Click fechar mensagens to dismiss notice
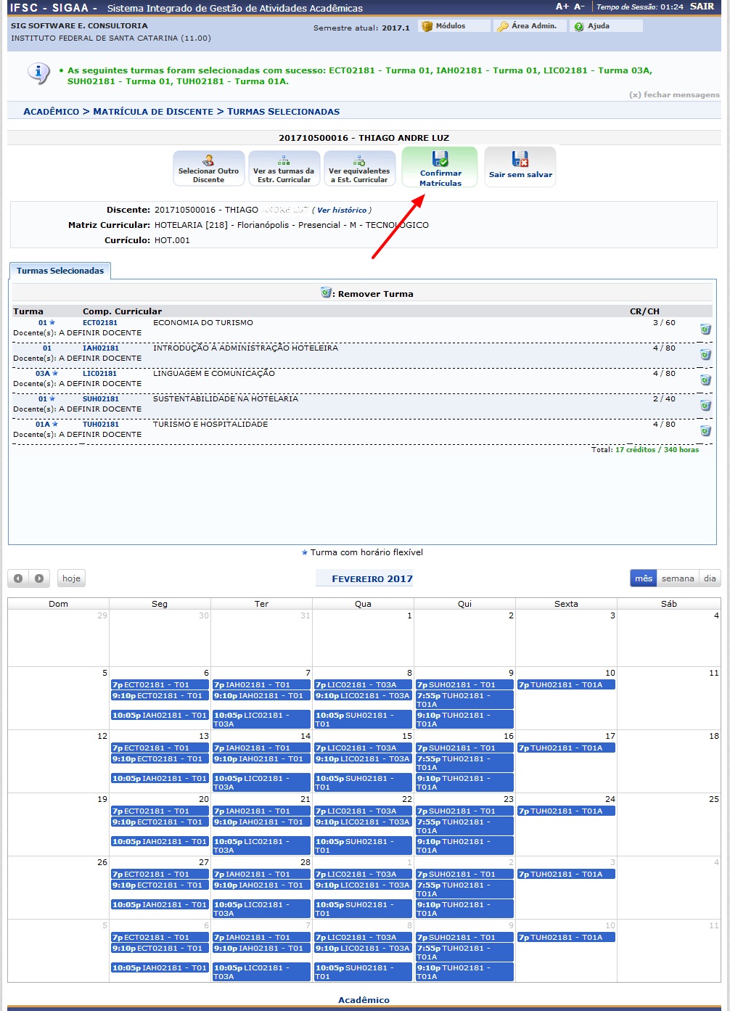The image size is (730, 1011). [674, 95]
